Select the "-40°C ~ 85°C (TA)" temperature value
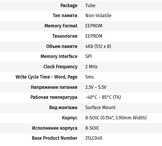 103,97
